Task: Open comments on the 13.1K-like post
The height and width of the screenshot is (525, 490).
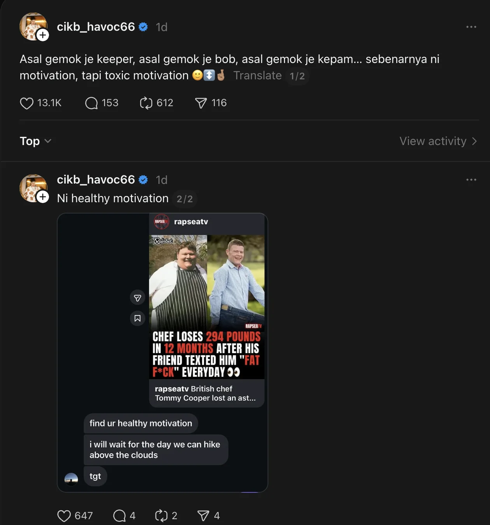Action: point(91,103)
